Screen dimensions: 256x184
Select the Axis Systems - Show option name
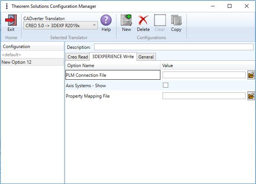pyautogui.click(x=86, y=86)
